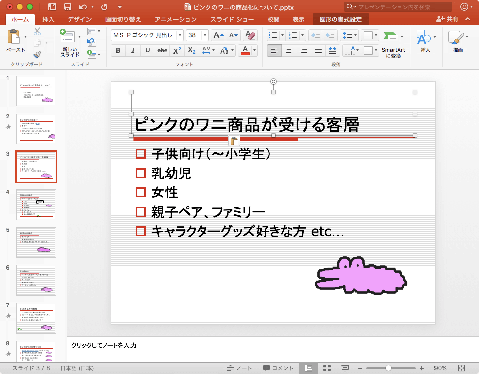479x374 pixels.
Task: Open the 新しいスライド dropdown arrow
Action: click(79, 37)
